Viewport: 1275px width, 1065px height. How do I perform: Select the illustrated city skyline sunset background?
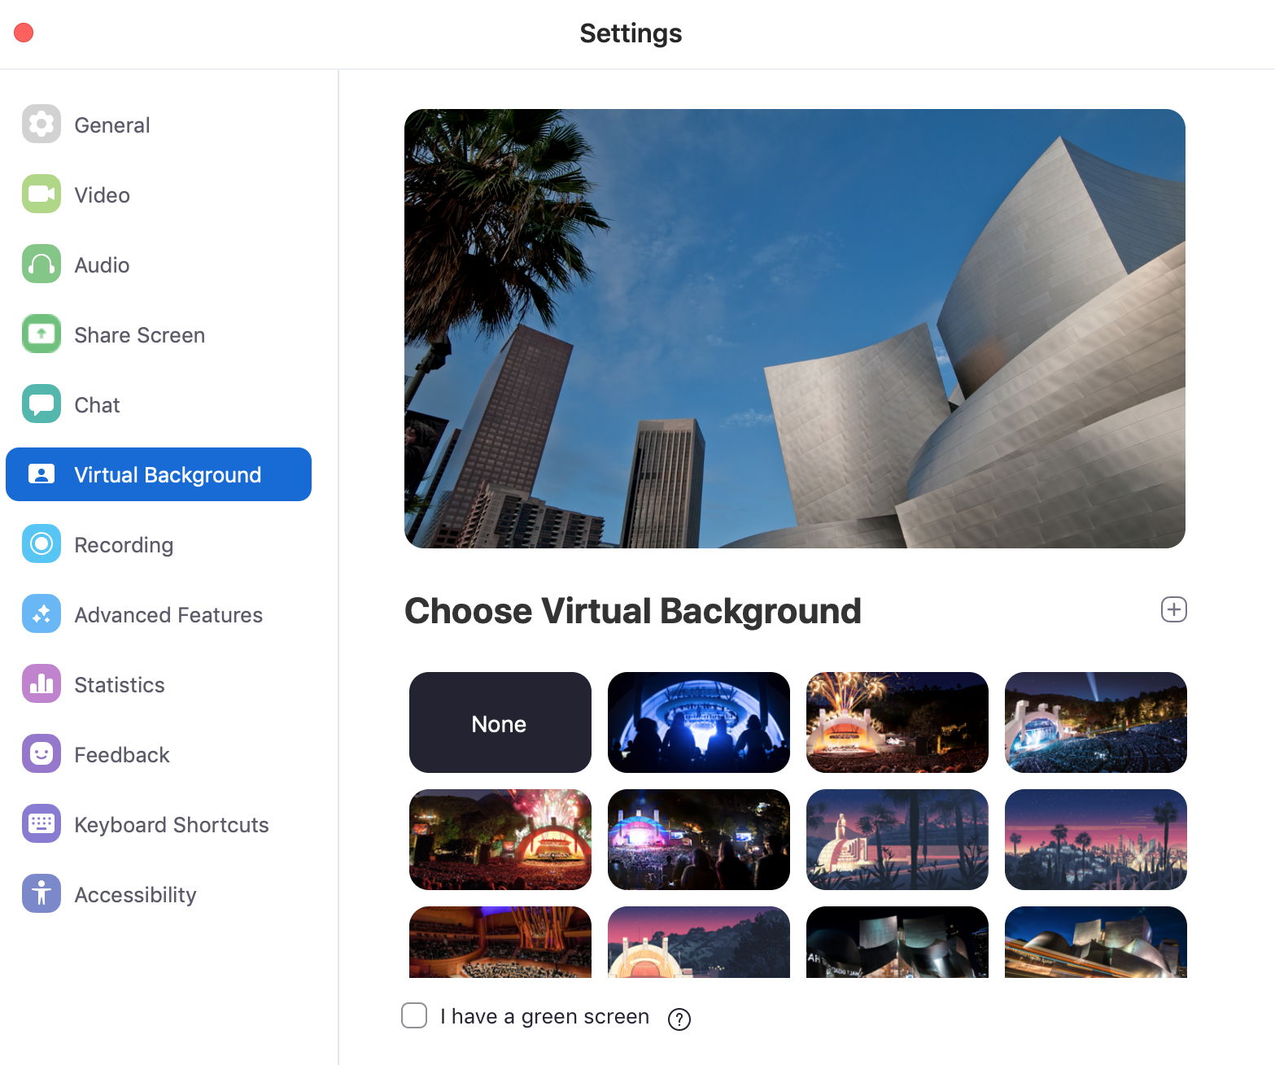click(1096, 840)
